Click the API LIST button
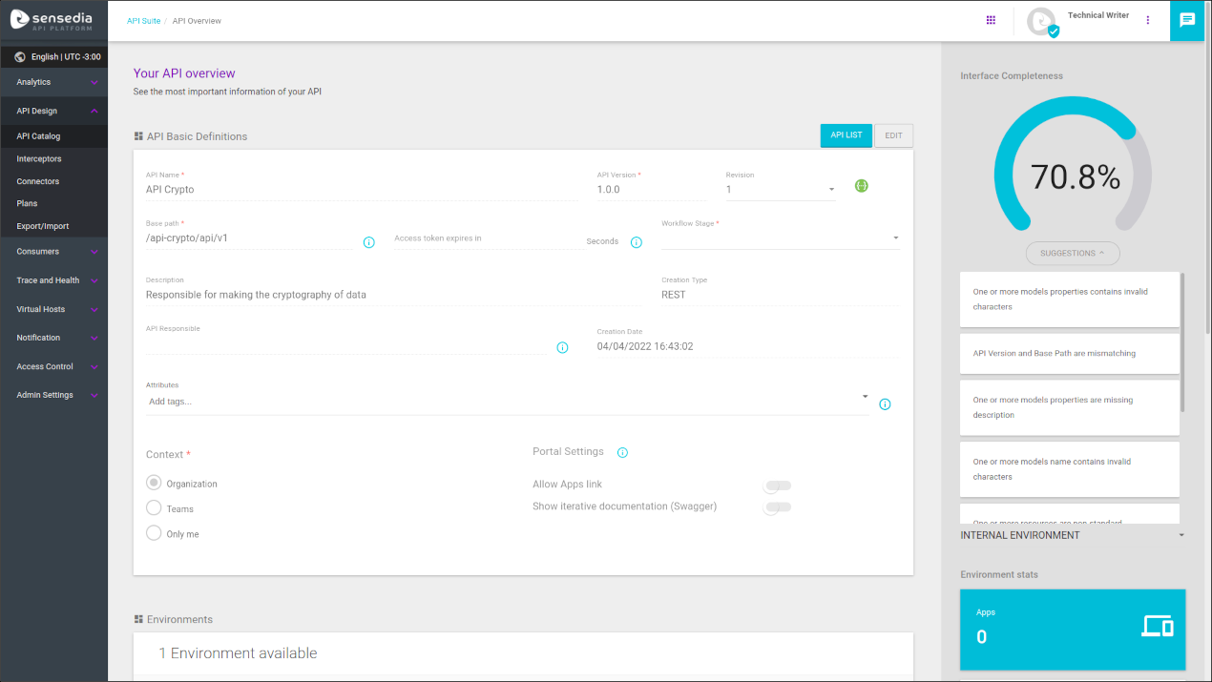The image size is (1212, 682). [846, 135]
